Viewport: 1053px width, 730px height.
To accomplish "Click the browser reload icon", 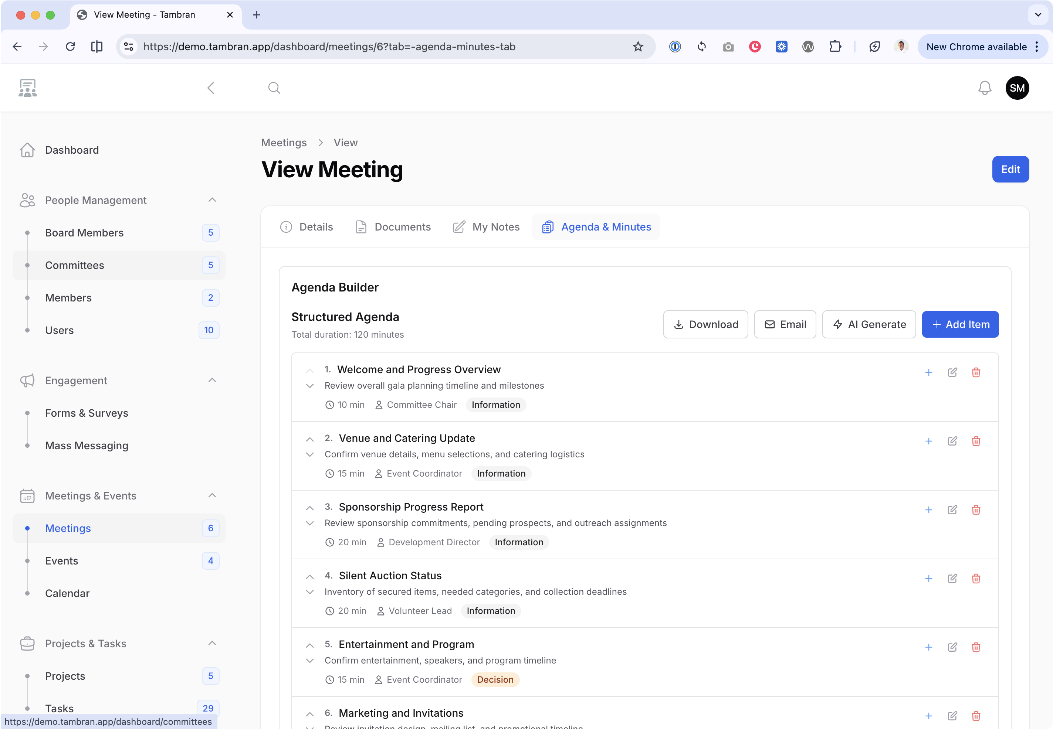I will click(70, 46).
